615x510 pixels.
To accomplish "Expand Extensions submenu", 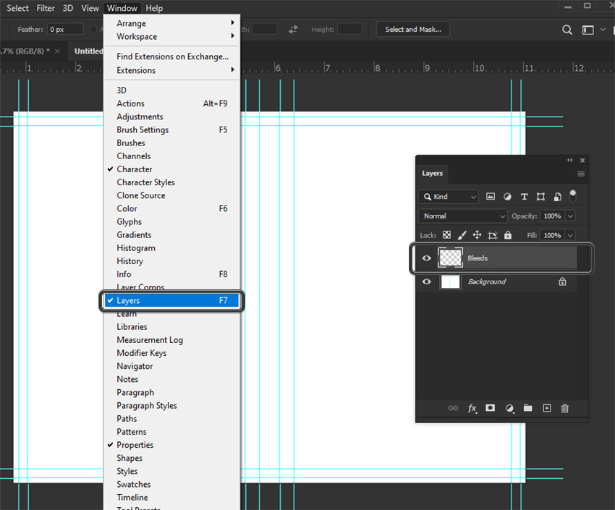I will [x=171, y=70].
